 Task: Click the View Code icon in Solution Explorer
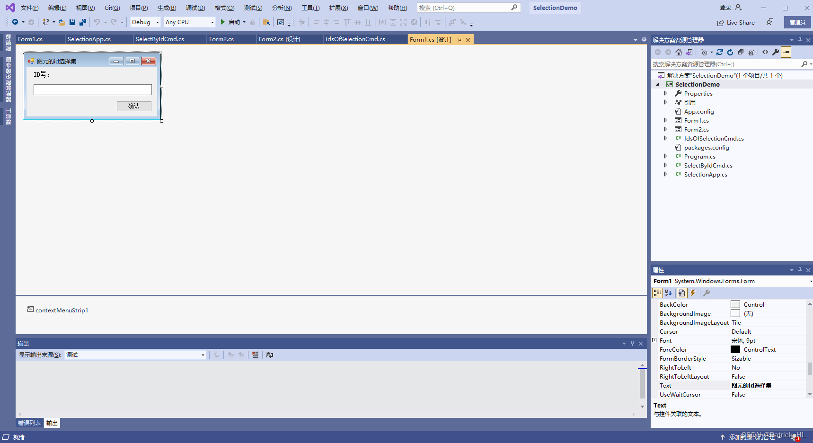[x=765, y=52]
